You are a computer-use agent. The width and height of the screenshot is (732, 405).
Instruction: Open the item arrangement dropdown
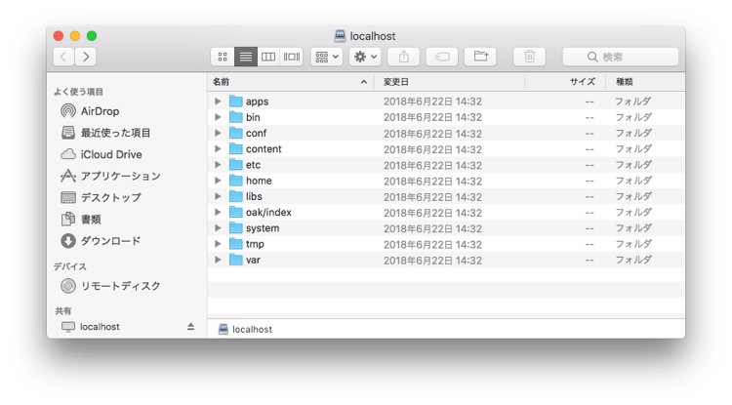point(327,57)
